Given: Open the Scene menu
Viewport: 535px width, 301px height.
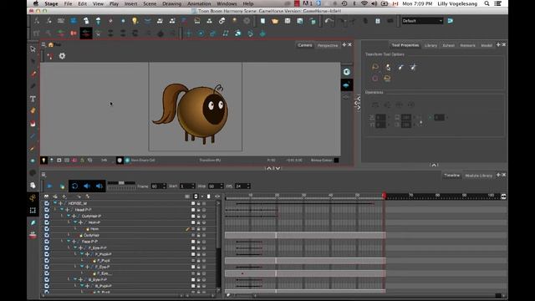Looking at the screenshot, I should tap(150, 3).
